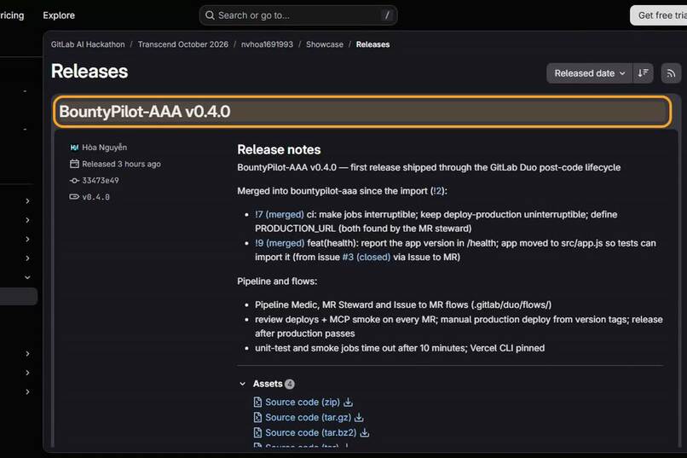Click the 'Pipeline and flows:' text
The width and height of the screenshot is (687, 458).
pos(277,281)
